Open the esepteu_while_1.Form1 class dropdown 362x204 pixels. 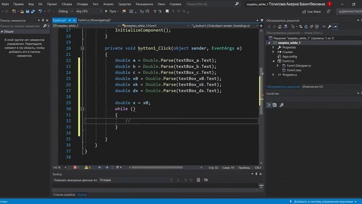tap(156, 25)
